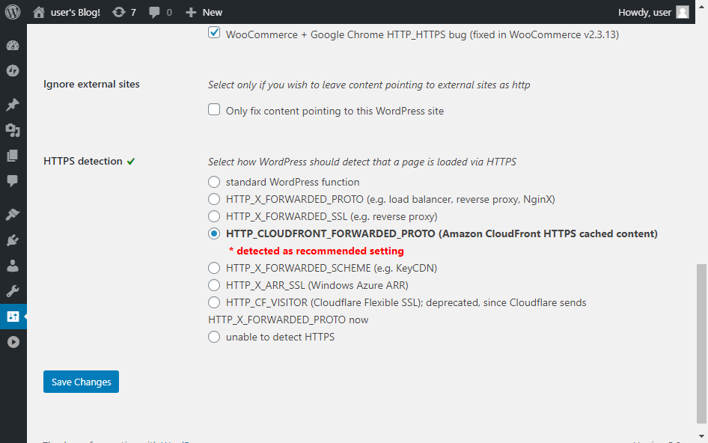Click the Save Changes button
The height and width of the screenshot is (443, 708).
coord(81,382)
